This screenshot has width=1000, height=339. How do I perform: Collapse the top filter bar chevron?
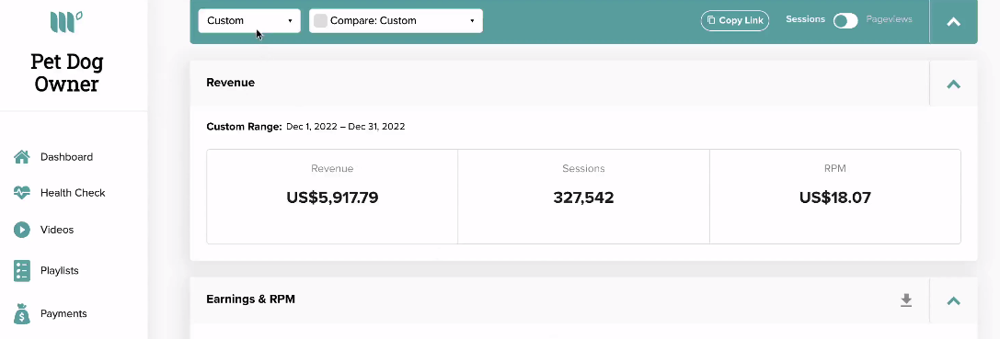[953, 22]
